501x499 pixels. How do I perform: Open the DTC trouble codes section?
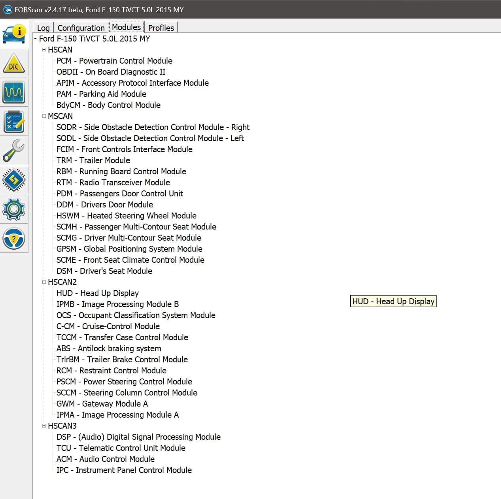14,63
